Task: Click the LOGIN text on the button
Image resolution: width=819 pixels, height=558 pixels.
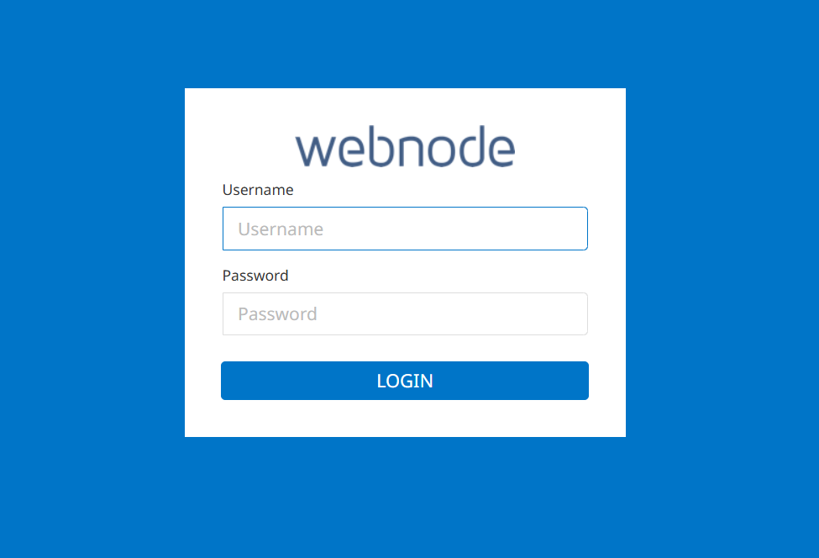Action: click(405, 381)
